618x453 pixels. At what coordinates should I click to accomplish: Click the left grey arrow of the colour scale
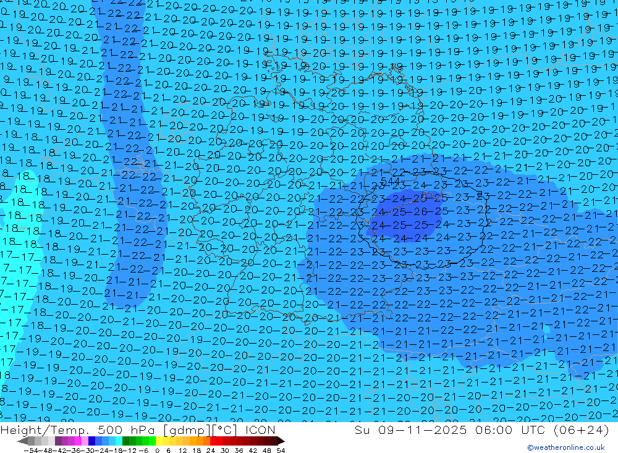[x=23, y=441]
